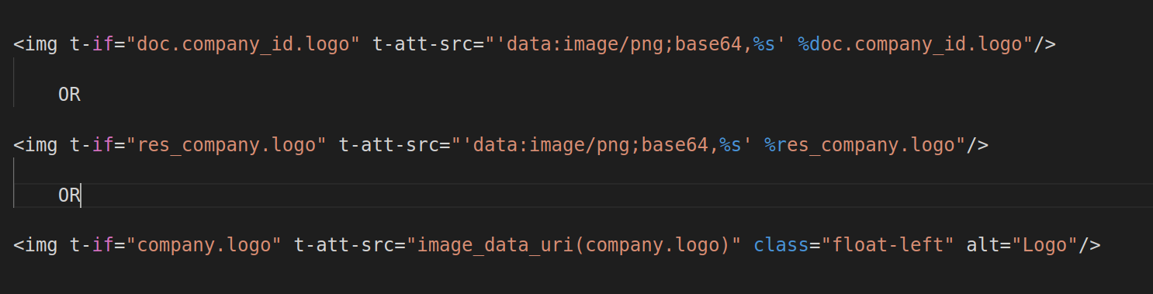Click the class attribute name

(x=781, y=245)
